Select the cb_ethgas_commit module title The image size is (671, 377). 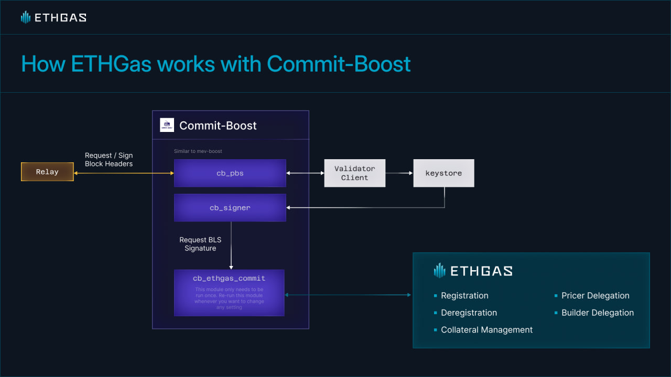(229, 278)
